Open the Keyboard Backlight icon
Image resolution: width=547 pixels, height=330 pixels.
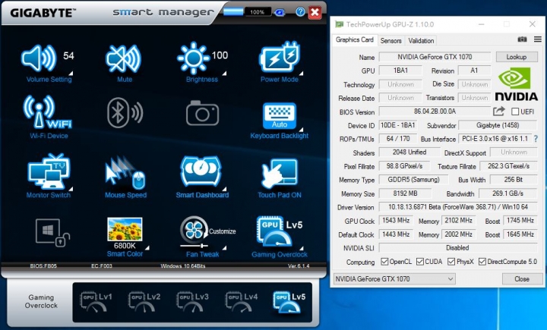click(x=280, y=116)
